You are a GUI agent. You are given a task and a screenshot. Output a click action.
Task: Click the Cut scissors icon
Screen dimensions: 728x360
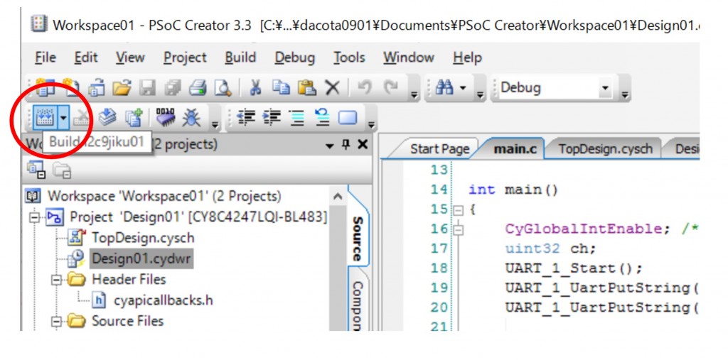[255, 87]
